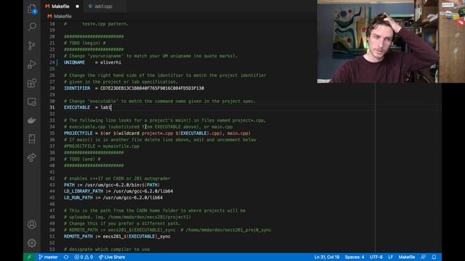Image resolution: width=465 pixels, height=261 pixels.
Task: Click the webcam video overlay
Action: 391,41
